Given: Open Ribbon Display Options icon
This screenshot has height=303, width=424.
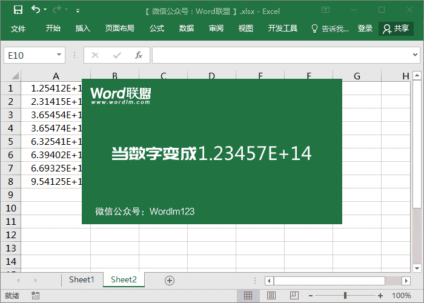Looking at the screenshot, I should 326,10.
